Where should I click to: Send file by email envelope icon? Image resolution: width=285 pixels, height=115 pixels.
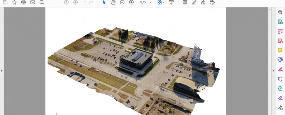(33, 2)
